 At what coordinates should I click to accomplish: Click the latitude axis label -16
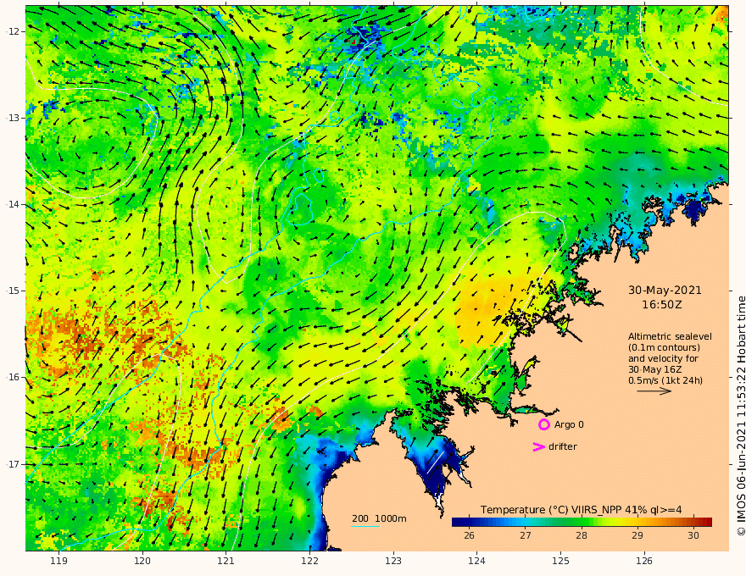(14, 377)
